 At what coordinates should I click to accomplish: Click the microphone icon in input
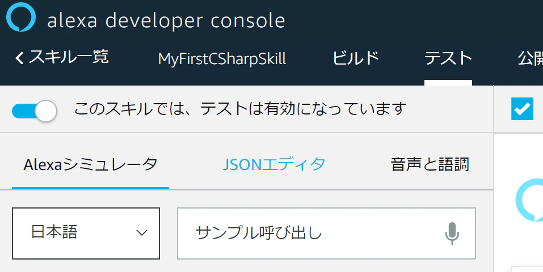[x=452, y=233]
